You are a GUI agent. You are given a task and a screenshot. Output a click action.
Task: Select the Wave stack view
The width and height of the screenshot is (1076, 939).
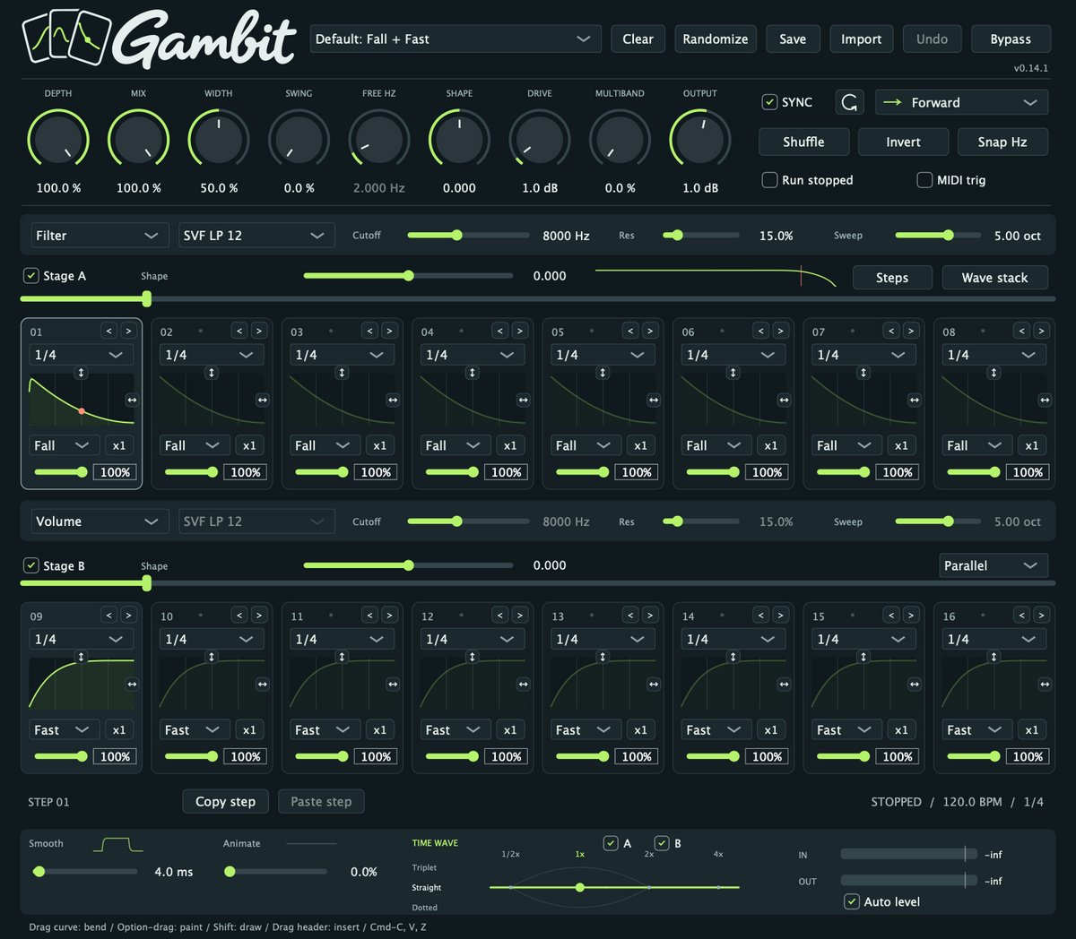pos(995,278)
